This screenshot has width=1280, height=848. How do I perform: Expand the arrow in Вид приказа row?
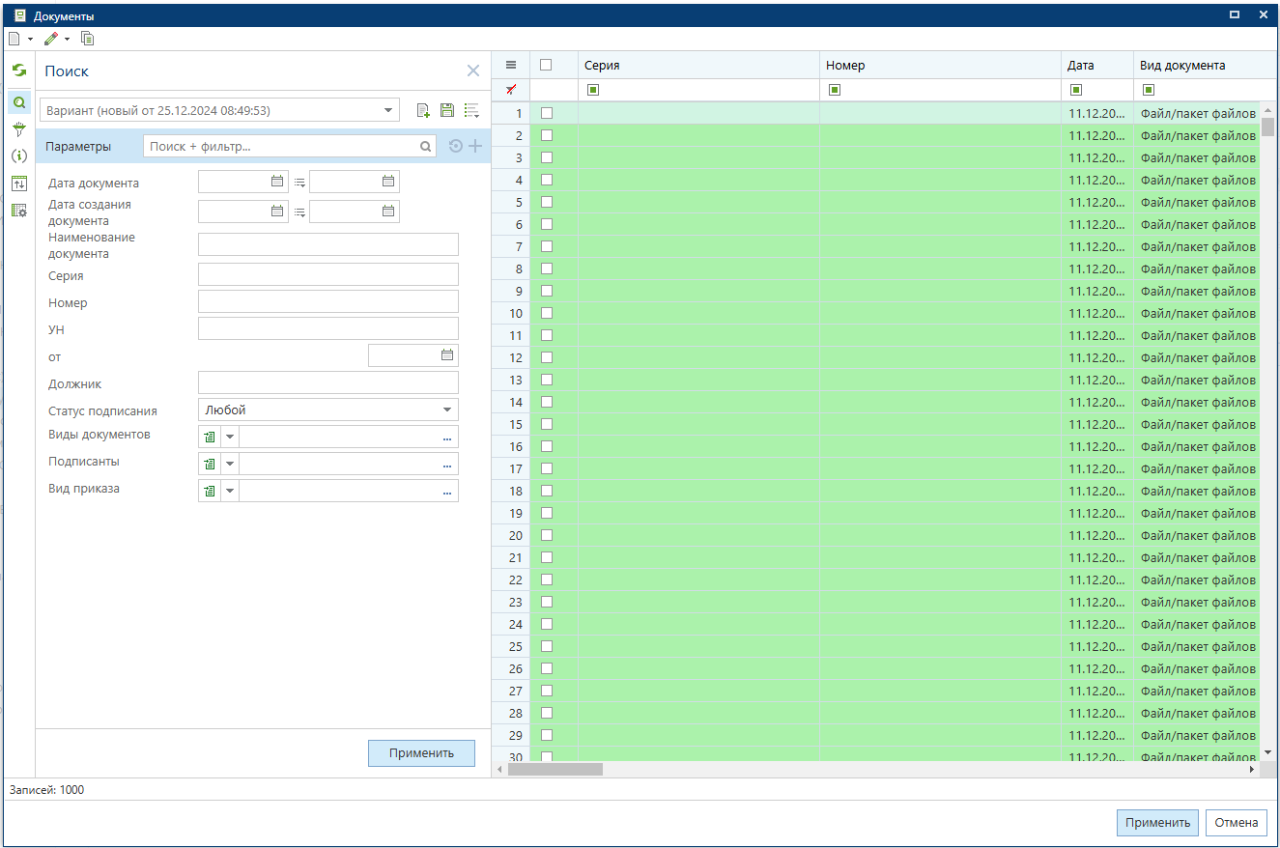click(230, 491)
